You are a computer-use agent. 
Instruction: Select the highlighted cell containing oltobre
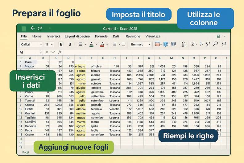point(80,109)
